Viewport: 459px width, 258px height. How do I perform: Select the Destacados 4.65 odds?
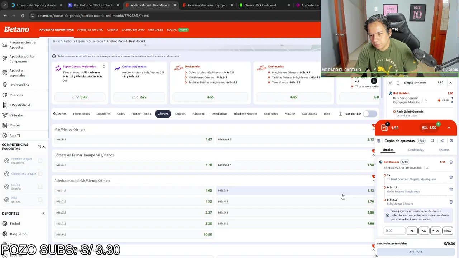210,97
